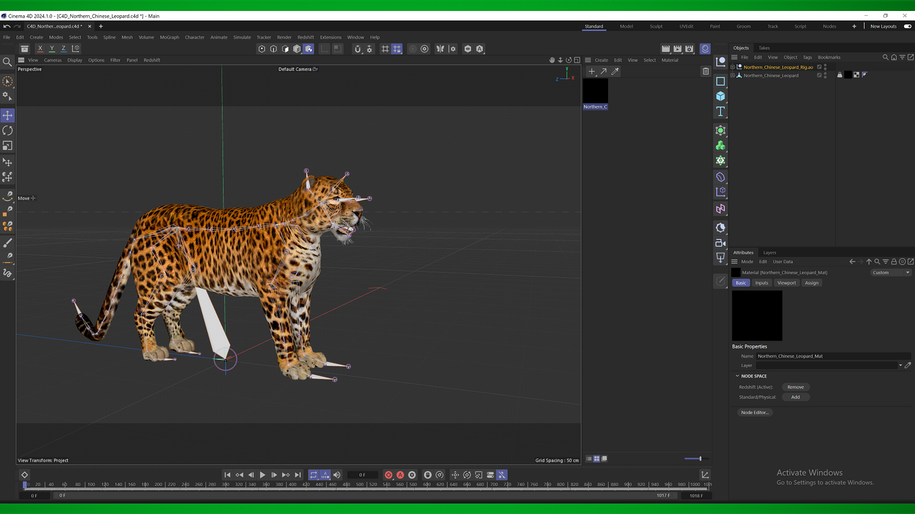Viewport: 915px width, 514px height.
Task: Adjust the material thumbnail size slider
Action: tap(700, 459)
